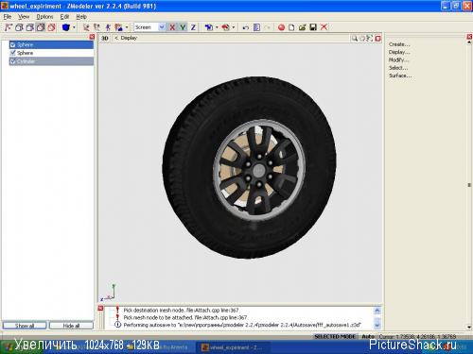Click message log scroll up arrow
Screen dimensions: 473x354
[377, 311]
